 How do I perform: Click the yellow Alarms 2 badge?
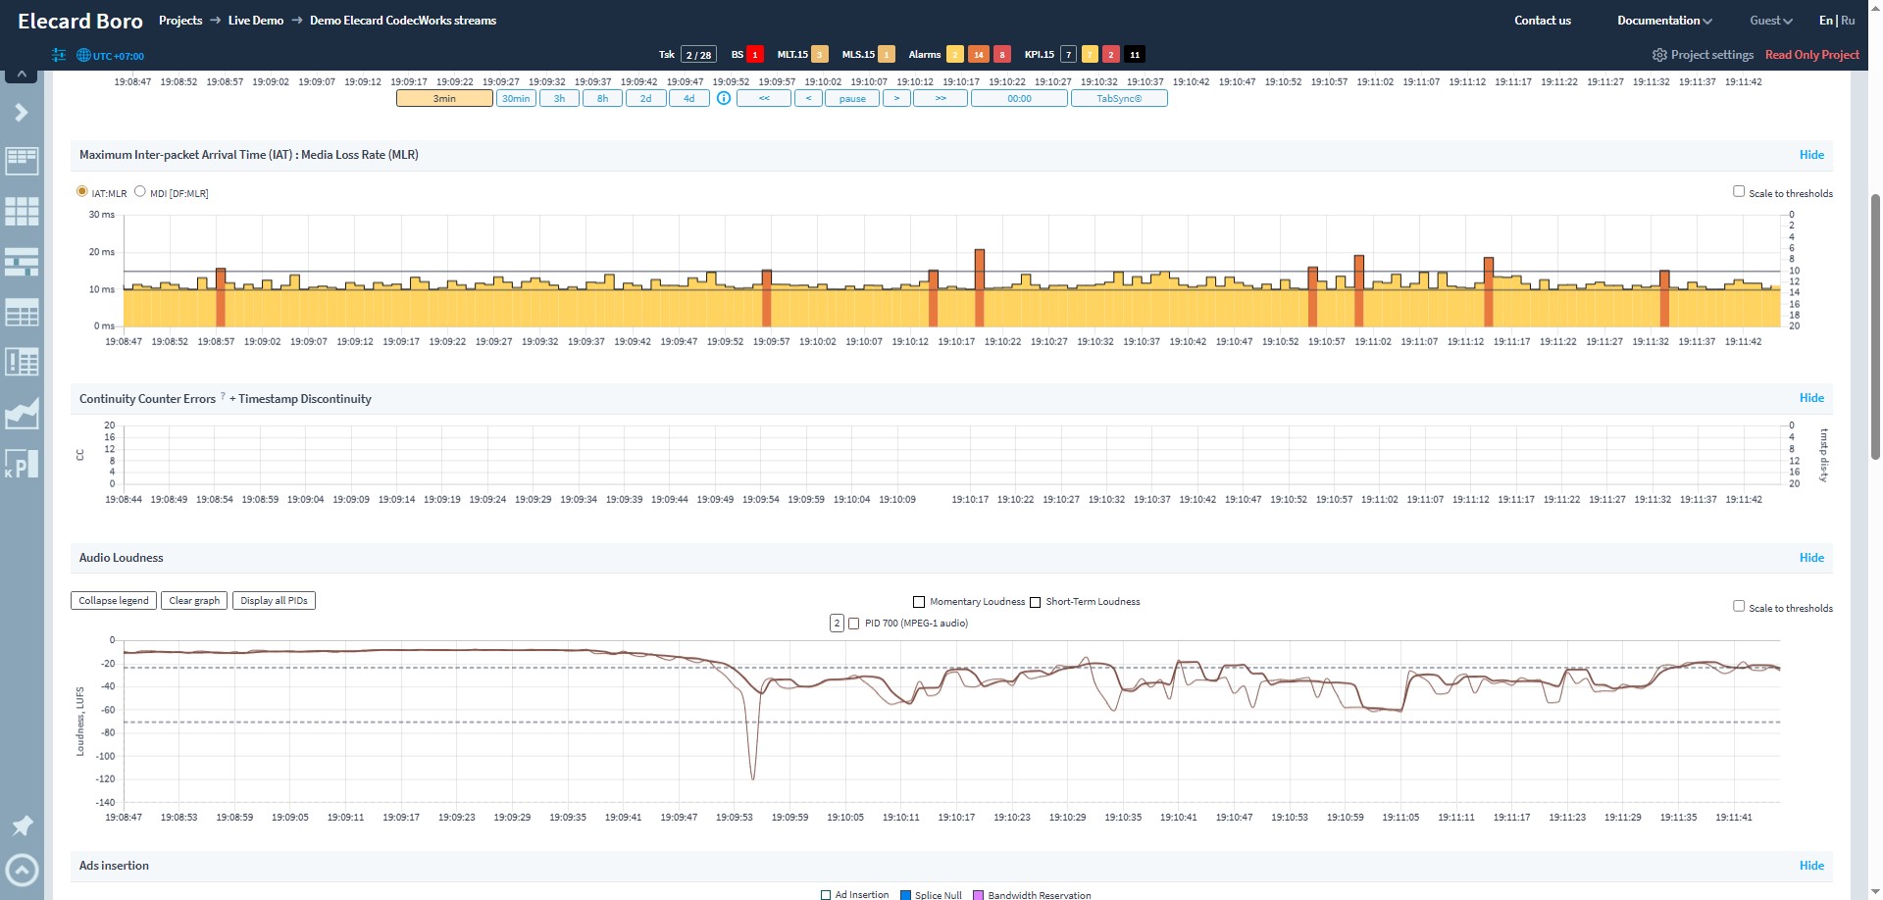[x=955, y=55]
